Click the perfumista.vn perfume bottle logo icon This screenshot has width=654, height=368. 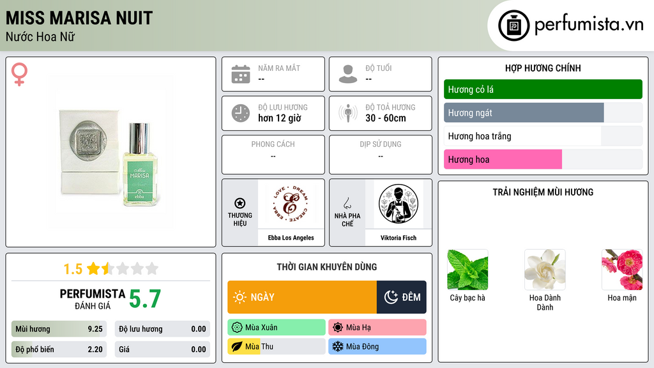click(513, 26)
